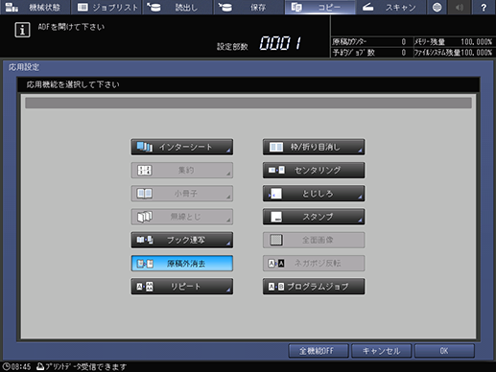The height and width of the screenshot is (372, 496).
Task: Toggle the ネガポジ反転 function
Action: 314,264
